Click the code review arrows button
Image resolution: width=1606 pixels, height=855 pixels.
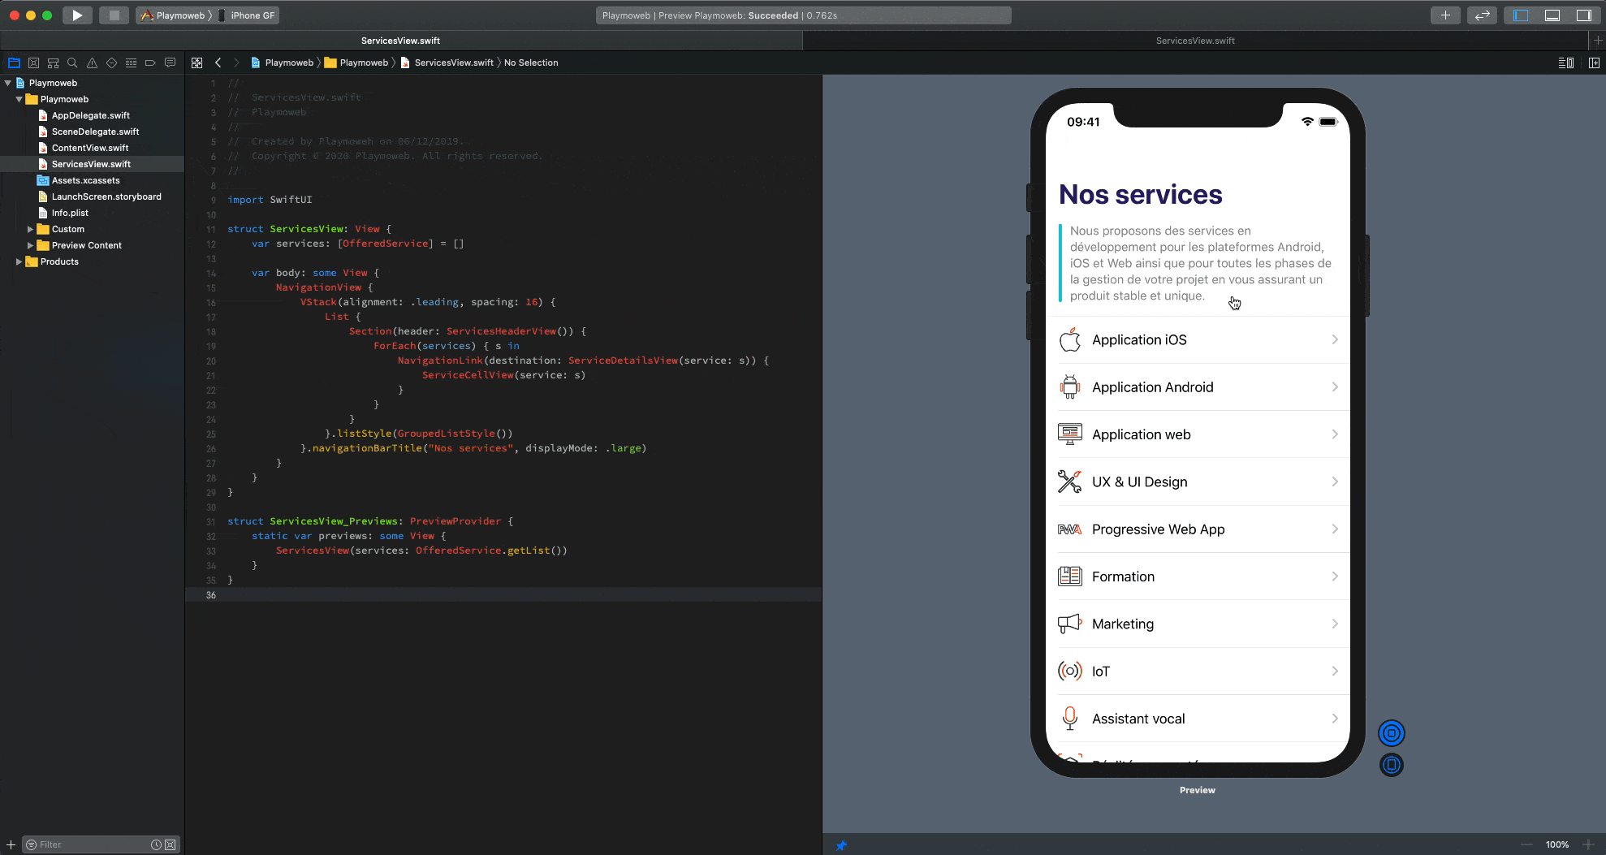pos(1482,15)
